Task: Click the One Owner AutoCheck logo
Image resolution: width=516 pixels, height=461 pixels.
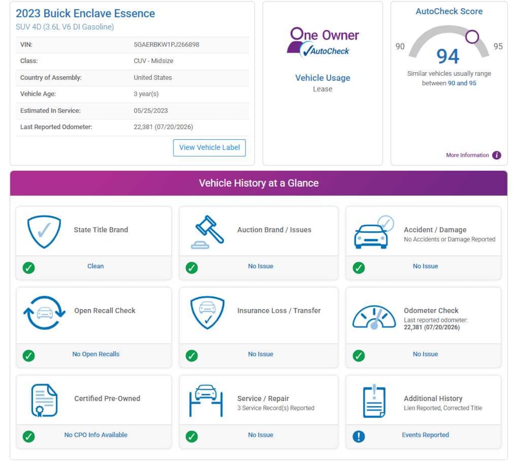Action: 322,43
